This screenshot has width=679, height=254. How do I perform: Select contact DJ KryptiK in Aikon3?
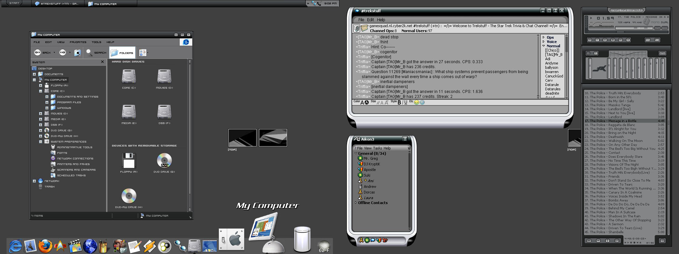[x=372, y=164]
